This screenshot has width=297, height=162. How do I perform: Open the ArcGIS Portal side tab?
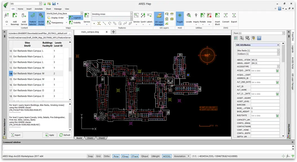[293, 63]
